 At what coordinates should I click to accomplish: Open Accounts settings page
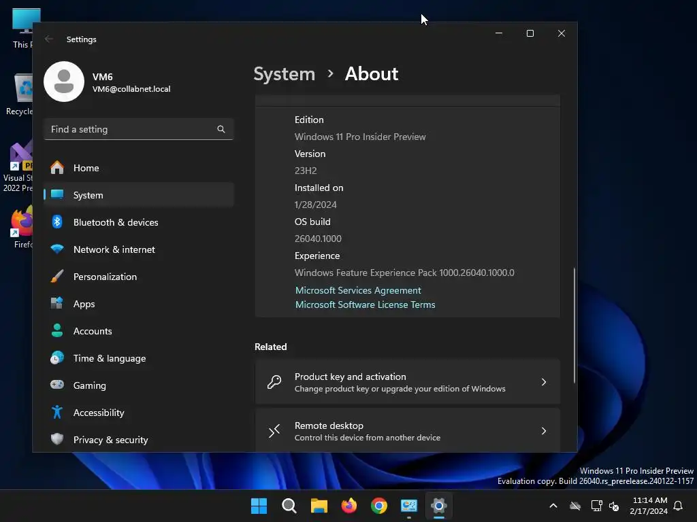(x=139, y=331)
